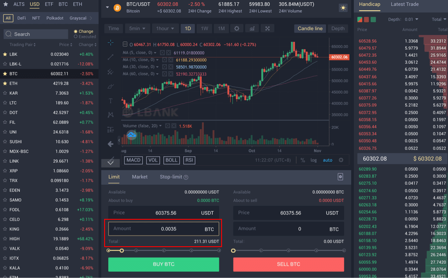Show Stop-limit help tooltip icon

click(x=186, y=177)
